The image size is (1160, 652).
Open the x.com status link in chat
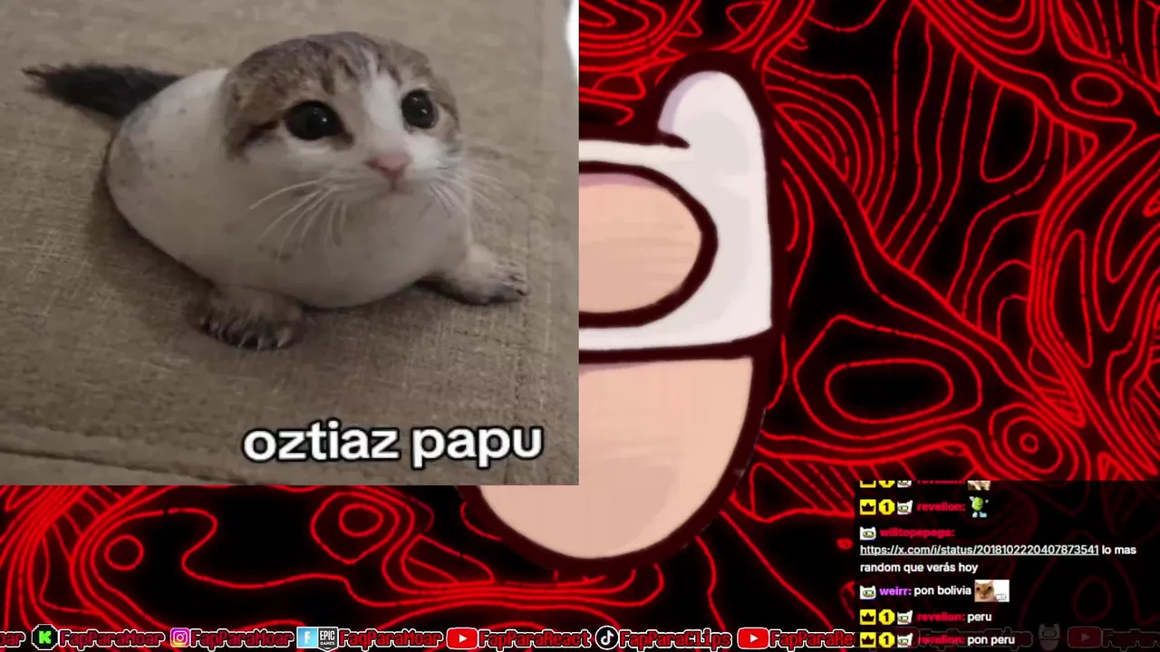point(979,550)
